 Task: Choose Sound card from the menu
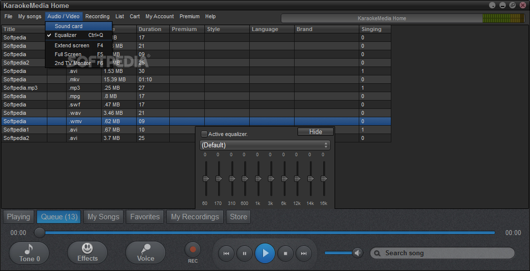click(x=78, y=26)
